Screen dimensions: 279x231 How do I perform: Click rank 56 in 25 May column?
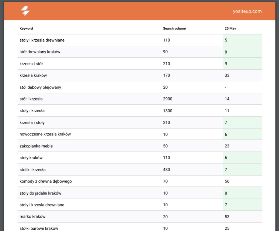coord(227,181)
